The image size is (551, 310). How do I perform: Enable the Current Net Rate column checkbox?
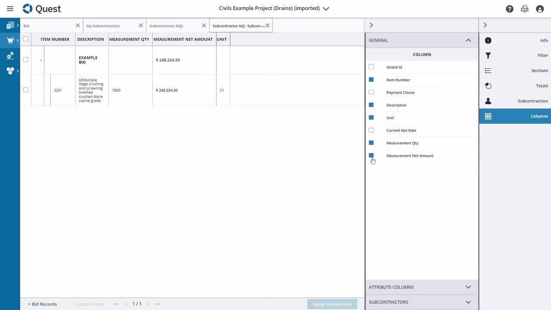click(371, 130)
